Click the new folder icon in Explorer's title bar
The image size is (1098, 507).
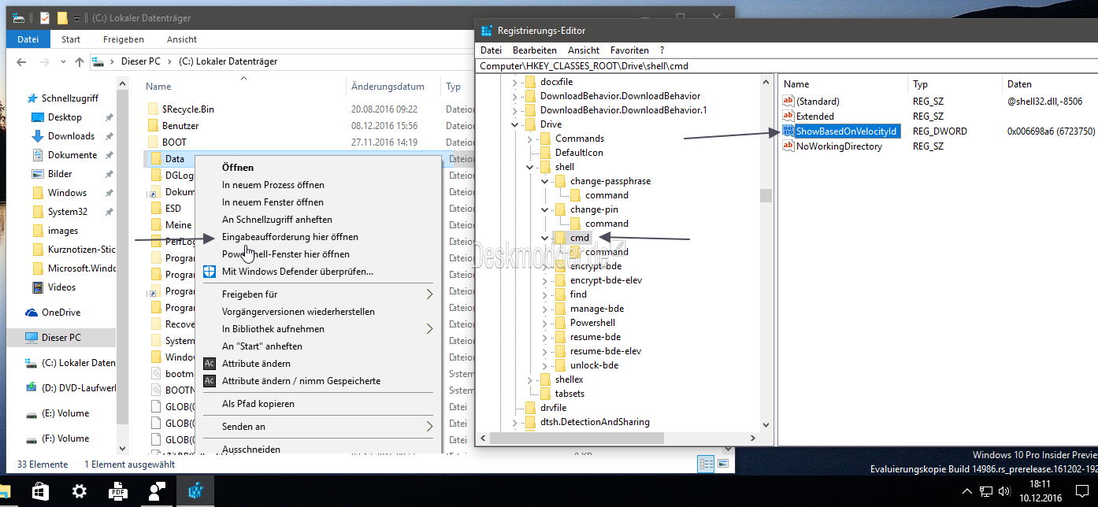point(62,17)
